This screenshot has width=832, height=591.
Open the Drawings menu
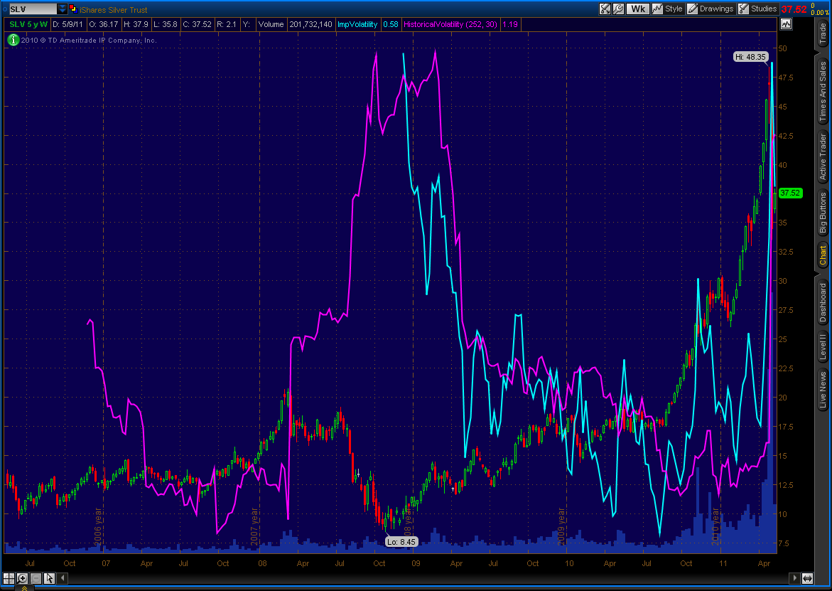[711, 9]
